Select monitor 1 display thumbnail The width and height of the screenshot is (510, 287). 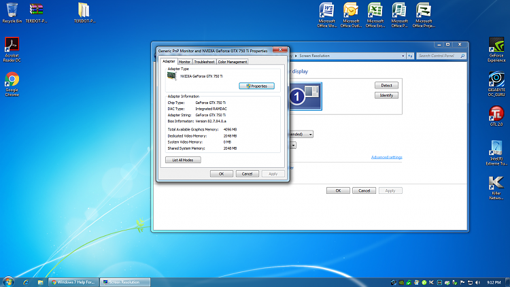305,97
